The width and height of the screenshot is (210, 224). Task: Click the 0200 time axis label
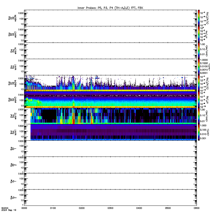[82, 208]
